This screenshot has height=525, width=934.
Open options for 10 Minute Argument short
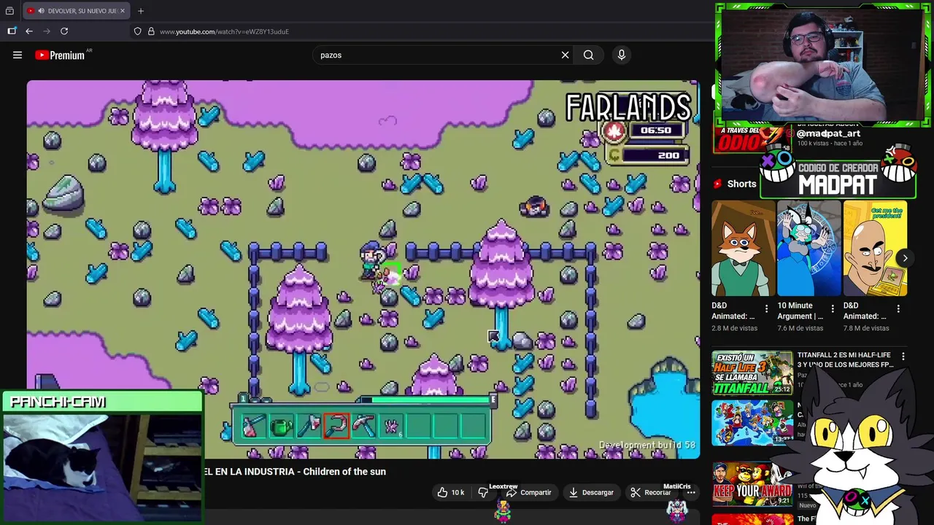coord(833,309)
